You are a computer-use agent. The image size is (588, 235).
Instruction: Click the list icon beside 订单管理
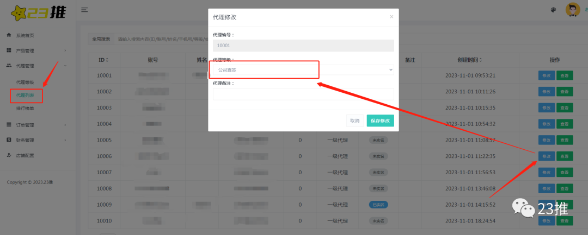click(x=9, y=125)
